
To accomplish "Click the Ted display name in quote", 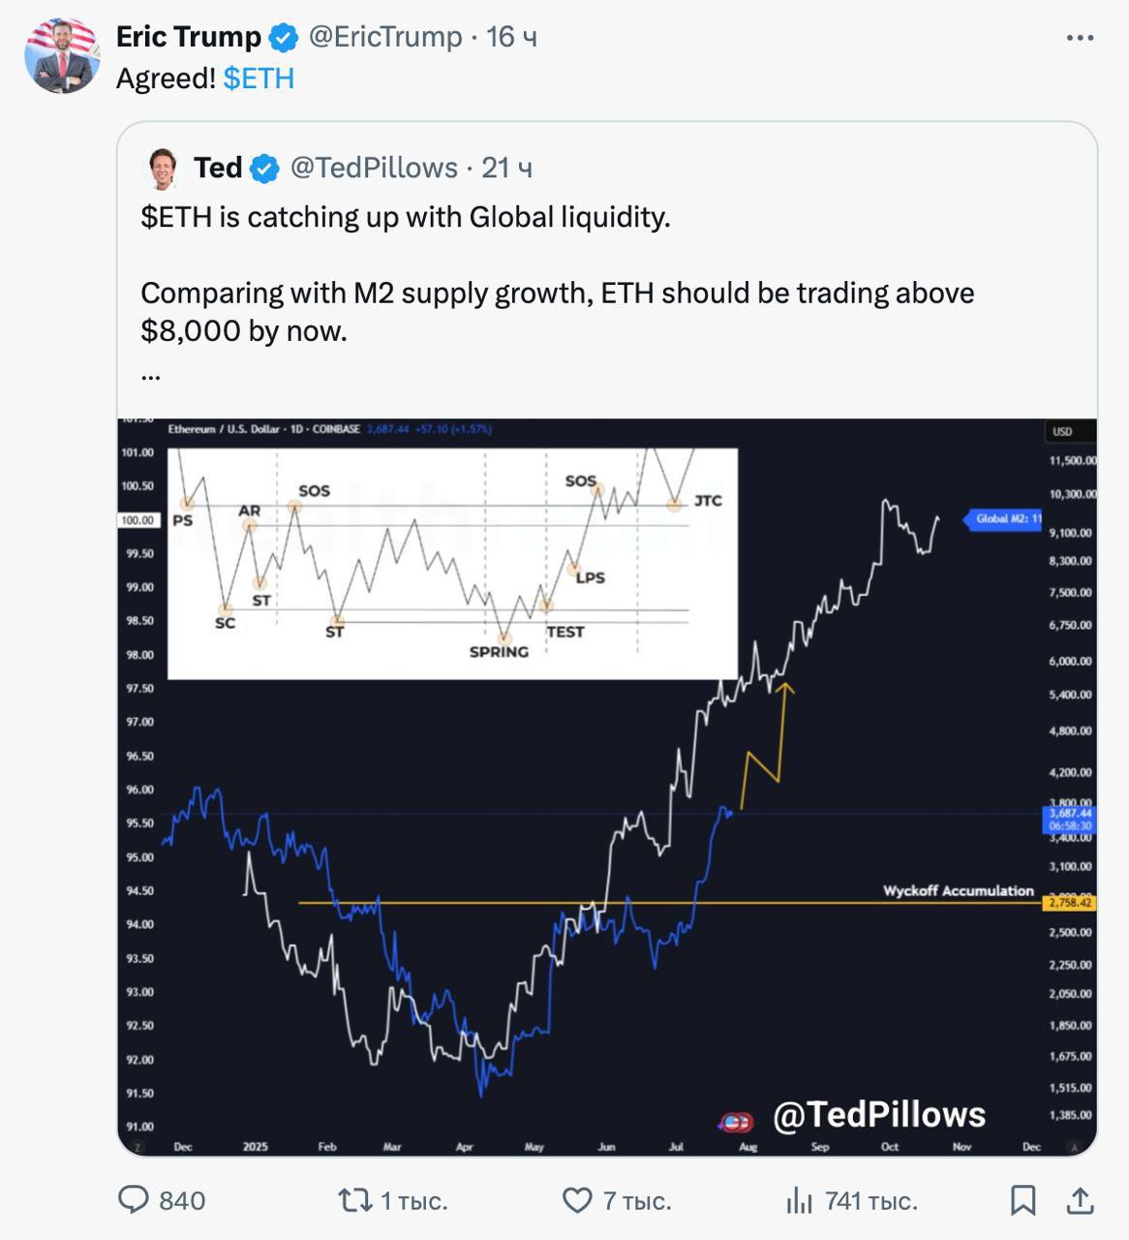I will (x=218, y=168).
